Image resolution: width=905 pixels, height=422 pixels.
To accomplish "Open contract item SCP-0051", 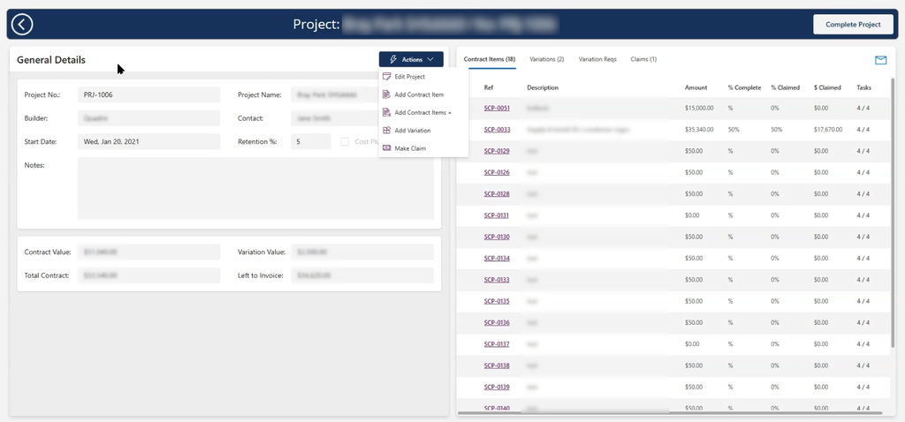I will 497,108.
